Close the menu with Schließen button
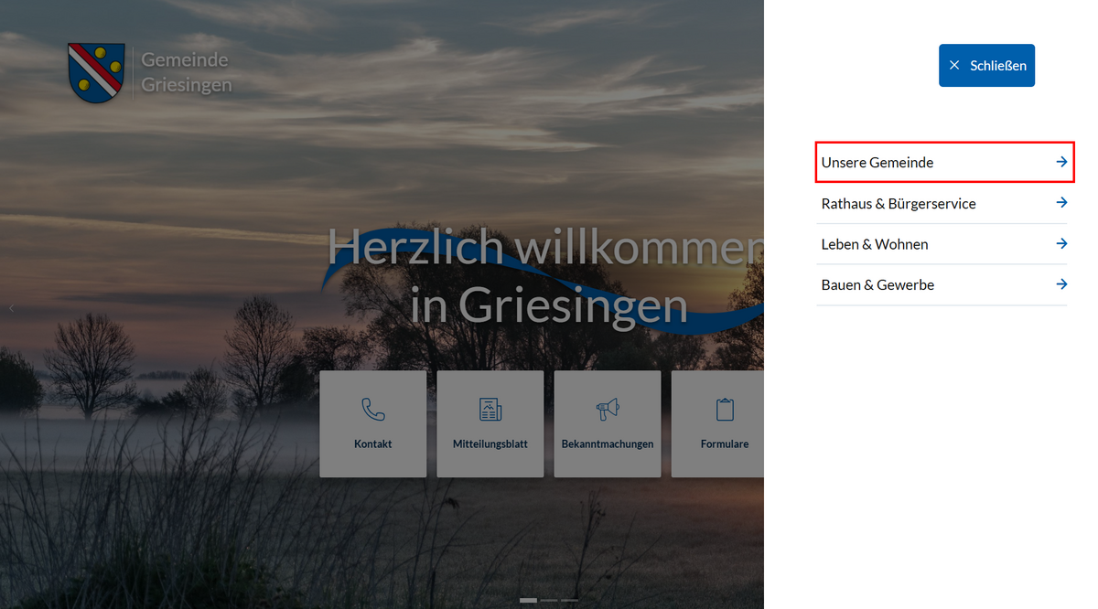 pyautogui.click(x=986, y=66)
